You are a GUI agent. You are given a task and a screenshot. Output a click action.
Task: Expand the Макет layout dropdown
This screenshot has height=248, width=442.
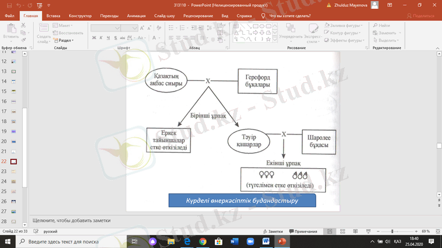click(63, 25)
